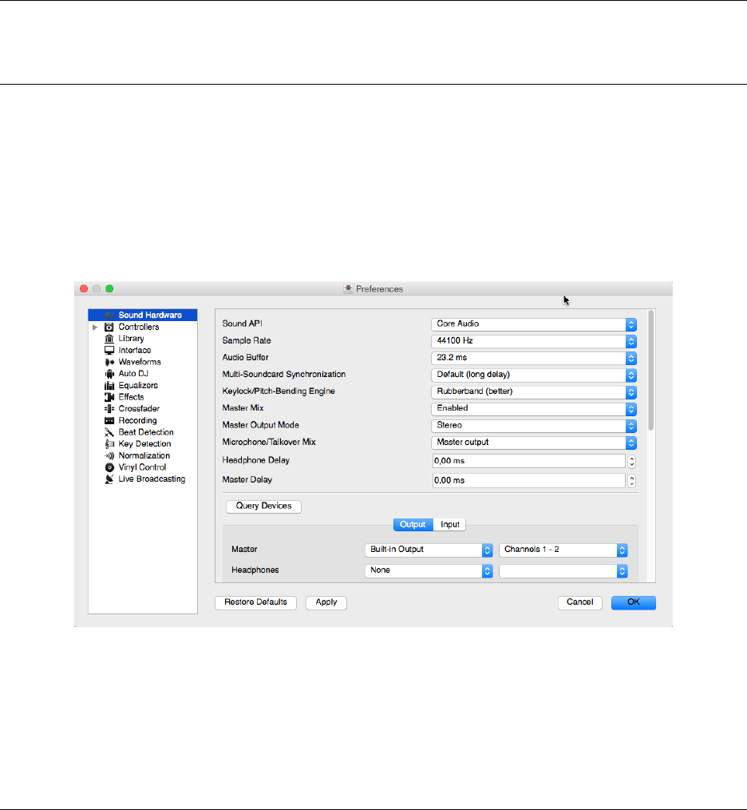This screenshot has height=810, width=747.
Task: Switch to the Output tab
Action: pos(413,524)
